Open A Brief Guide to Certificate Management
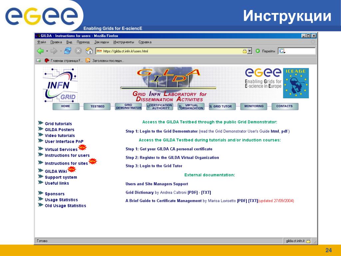The height and width of the screenshot is (256, 341). click(x=164, y=201)
